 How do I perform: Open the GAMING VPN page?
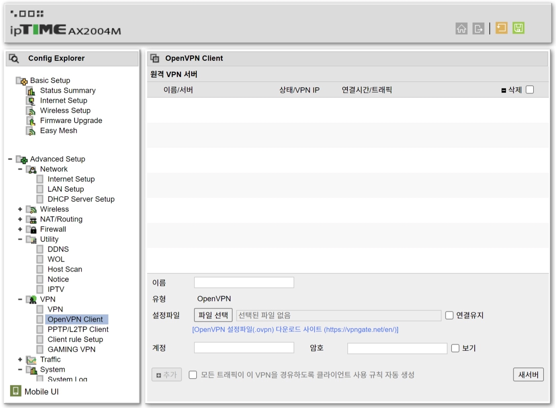pyautogui.click(x=72, y=350)
